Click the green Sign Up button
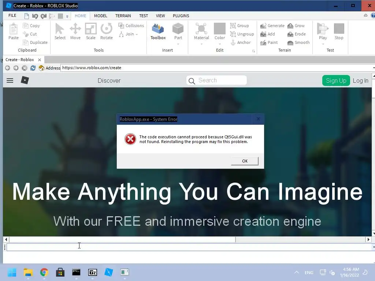 [336, 80]
